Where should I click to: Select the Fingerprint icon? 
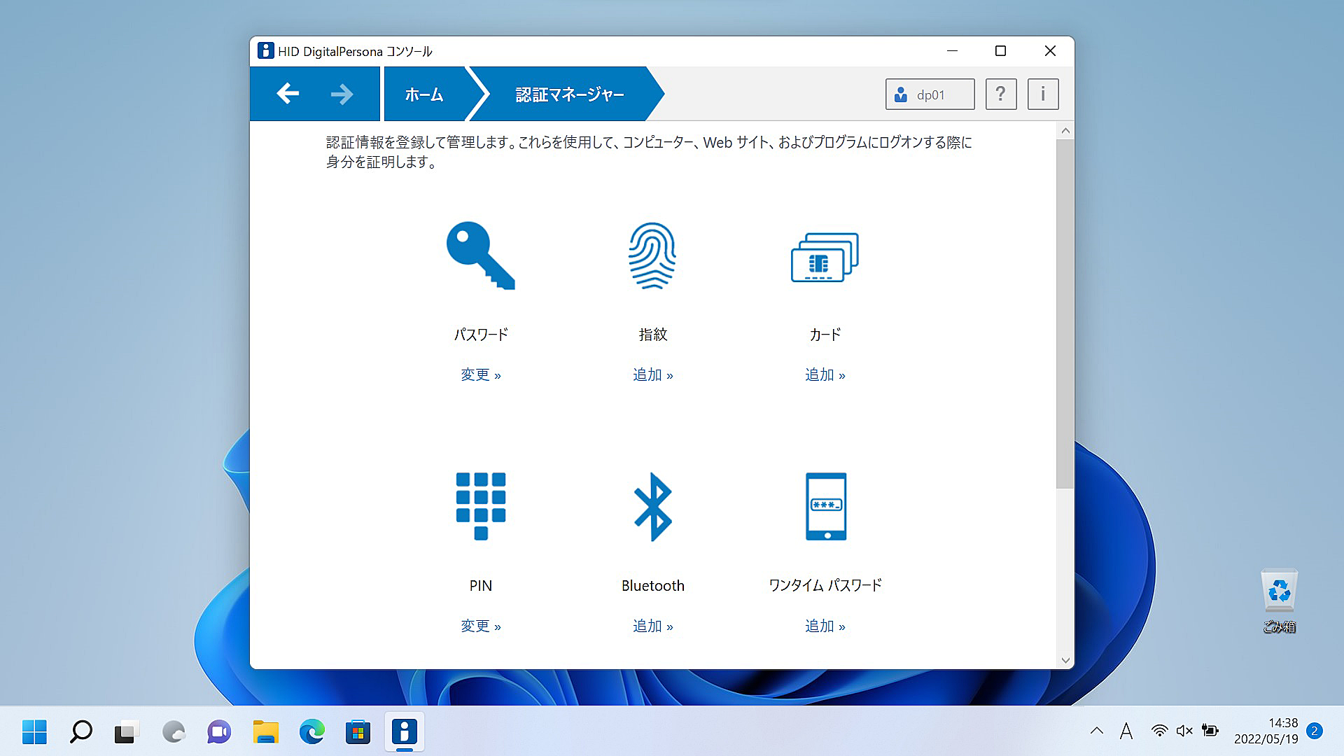click(x=652, y=255)
